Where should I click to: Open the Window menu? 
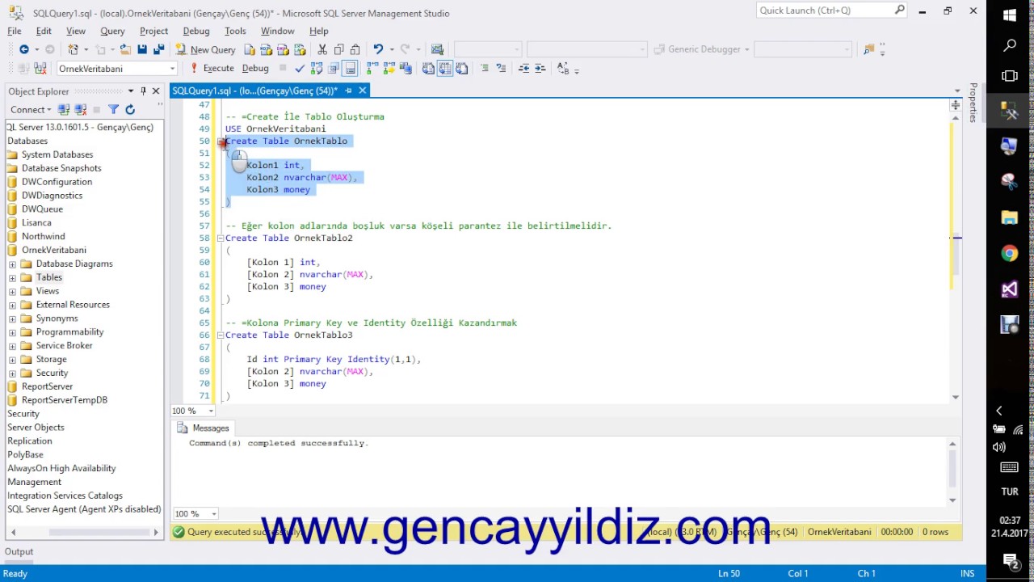tap(277, 31)
